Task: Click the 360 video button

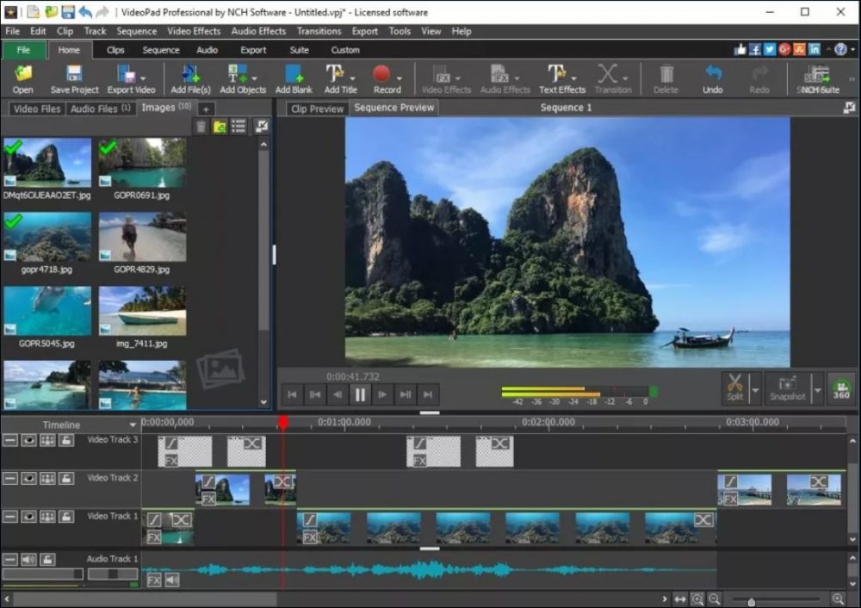Action: pyautogui.click(x=840, y=388)
